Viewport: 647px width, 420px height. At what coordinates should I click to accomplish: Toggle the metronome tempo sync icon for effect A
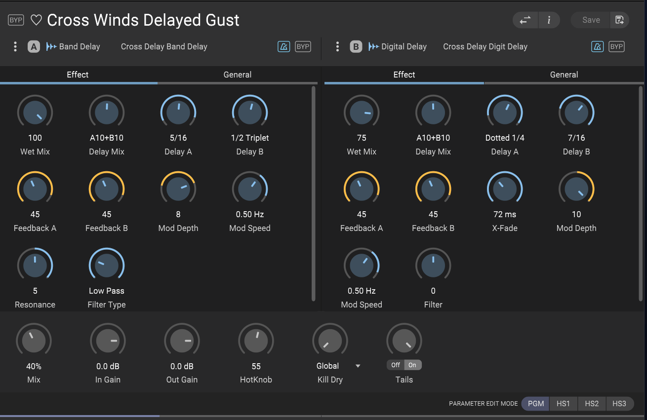283,47
